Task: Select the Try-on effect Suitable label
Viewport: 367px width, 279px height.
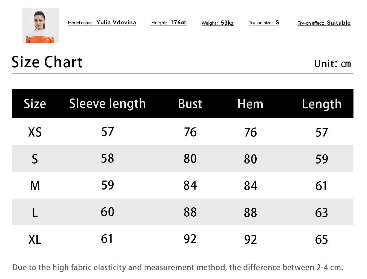Action: point(324,23)
